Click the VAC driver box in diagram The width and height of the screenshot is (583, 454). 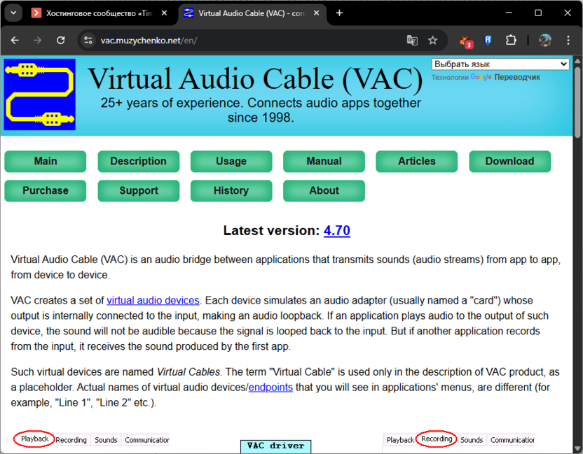click(275, 446)
